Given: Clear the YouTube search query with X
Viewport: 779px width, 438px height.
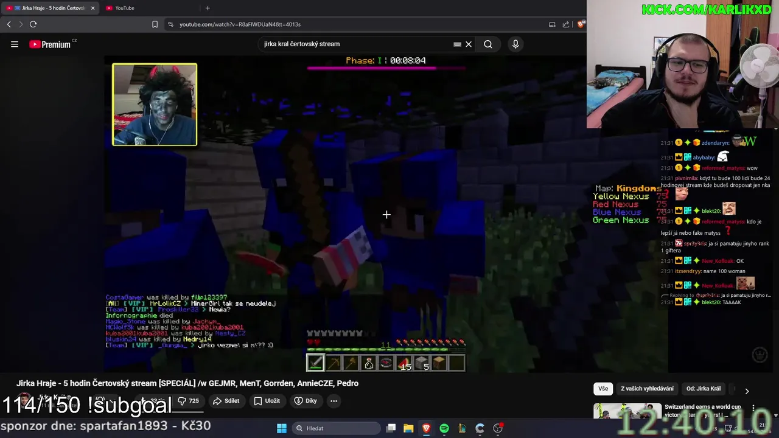Looking at the screenshot, I should (x=469, y=44).
